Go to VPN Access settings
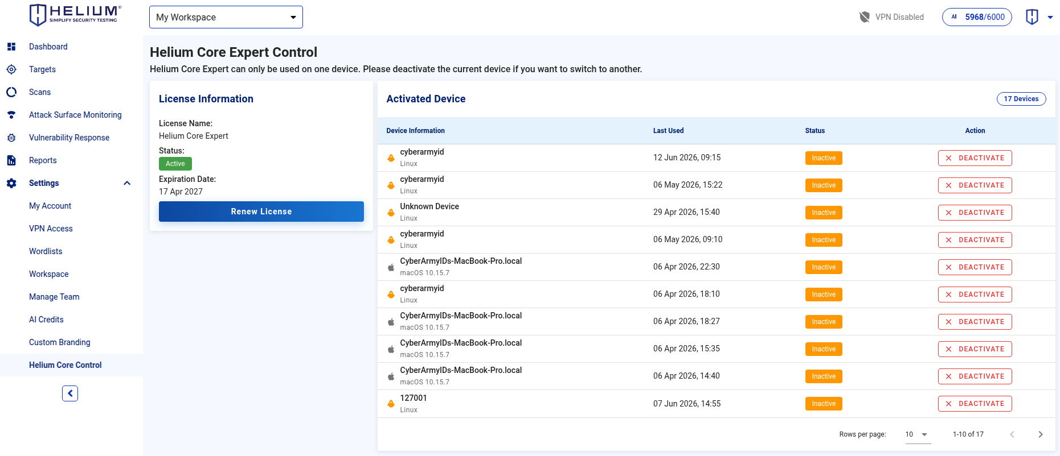The width and height of the screenshot is (1060, 456). tap(51, 229)
